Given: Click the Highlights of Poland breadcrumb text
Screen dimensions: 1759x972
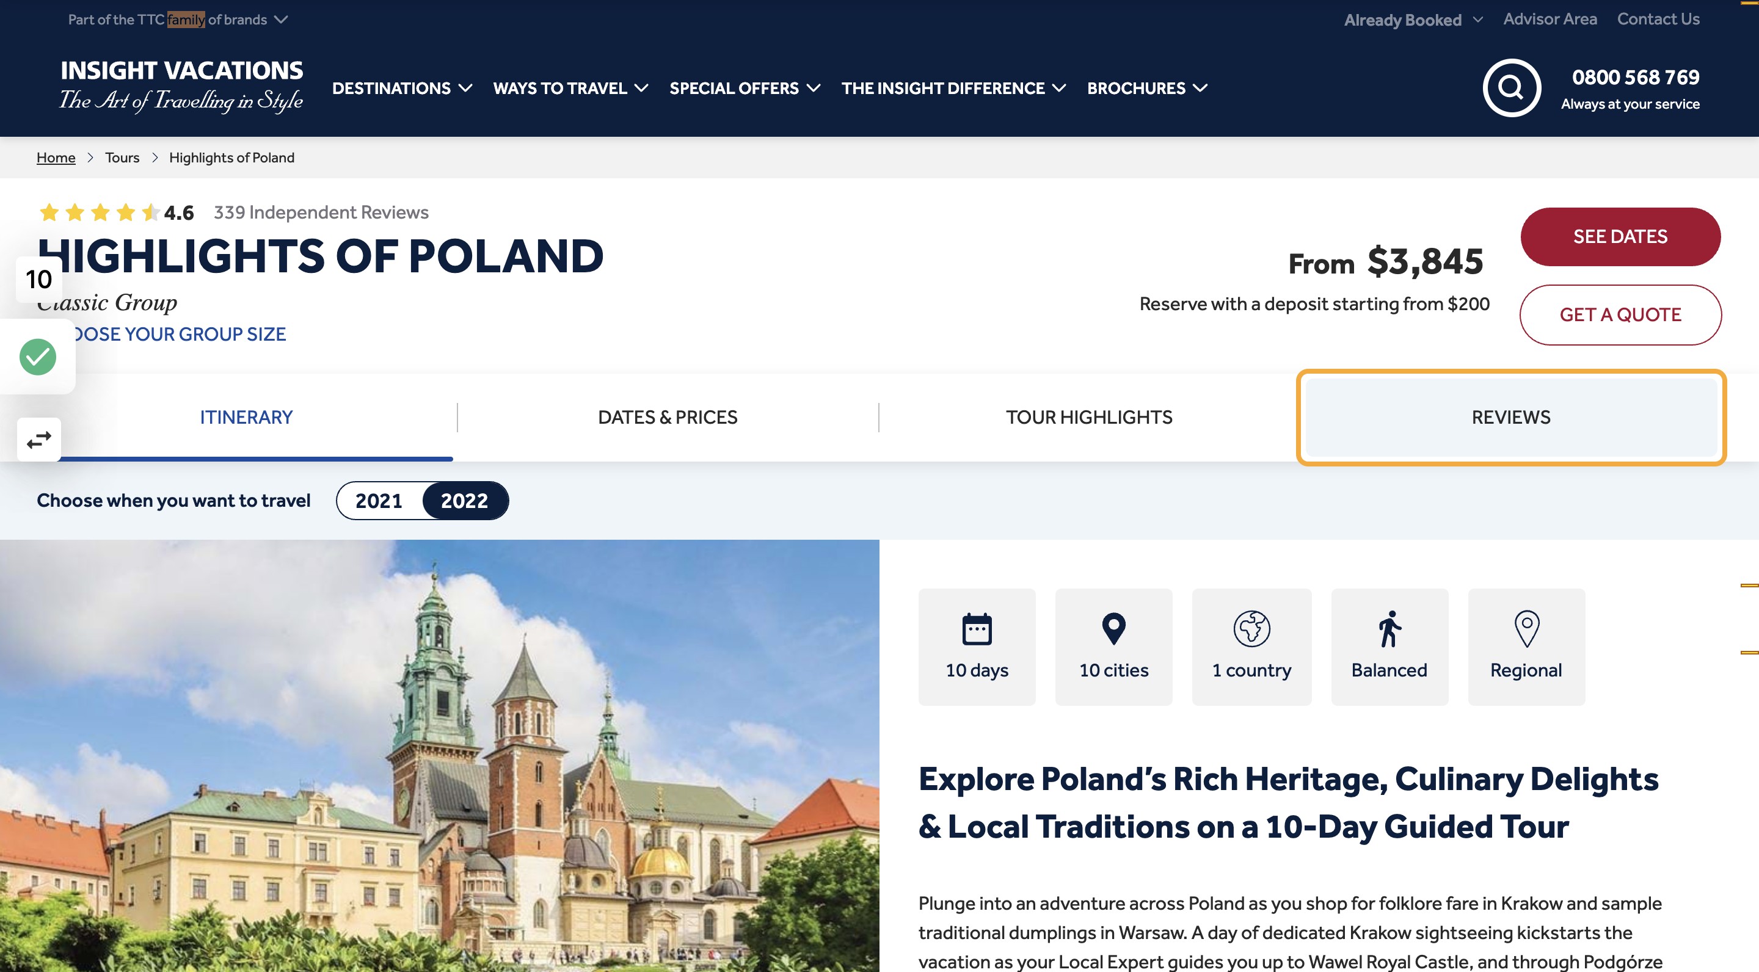Looking at the screenshot, I should tap(231, 158).
